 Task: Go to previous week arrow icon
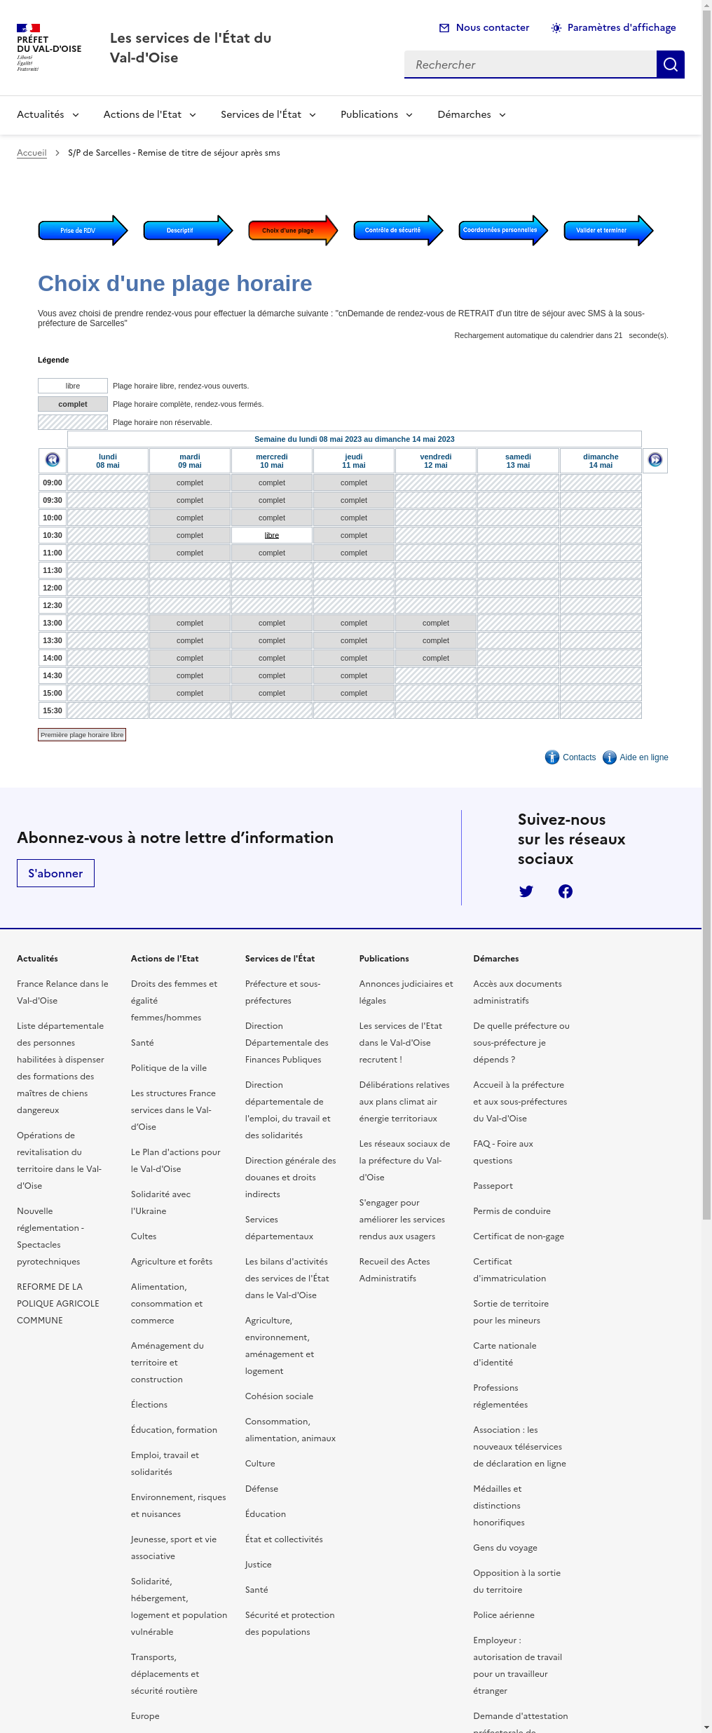(x=53, y=460)
